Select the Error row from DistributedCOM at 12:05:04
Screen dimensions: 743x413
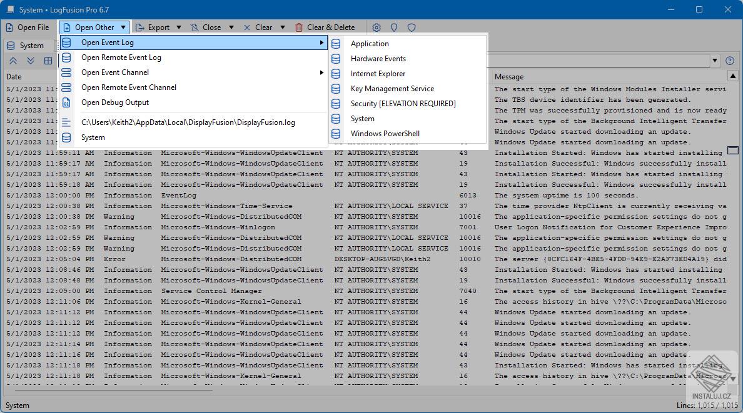[366, 259]
